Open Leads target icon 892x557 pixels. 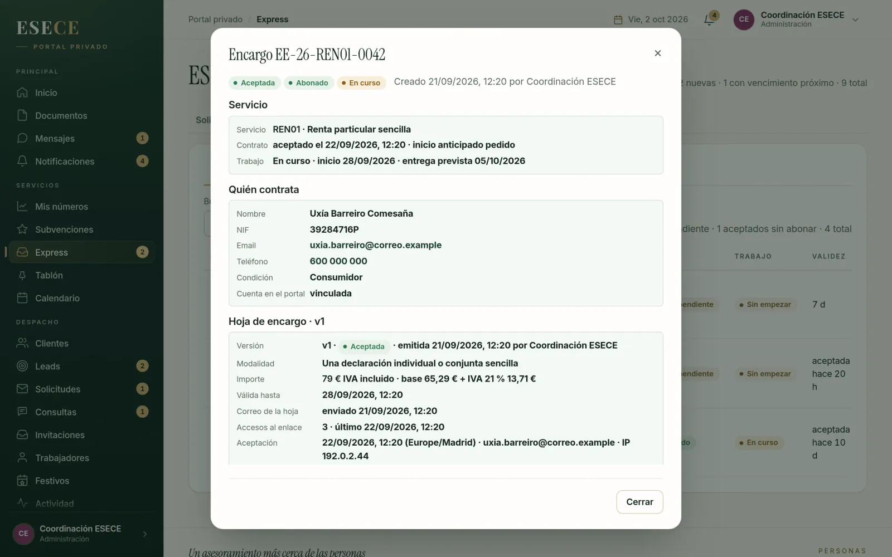22,366
